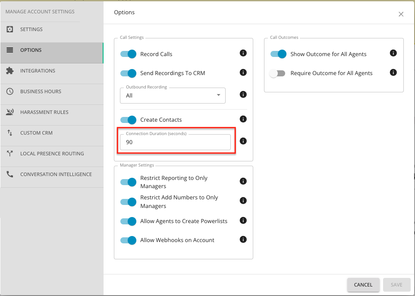Screen dimensions: 415x296
Task: Close the Options dialog with X
Action: coord(401,14)
